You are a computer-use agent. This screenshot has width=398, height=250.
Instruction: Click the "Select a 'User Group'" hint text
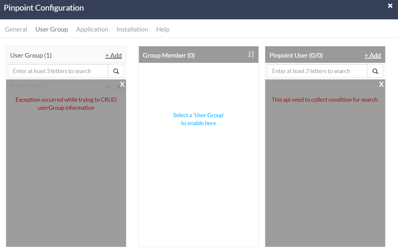pos(198,119)
